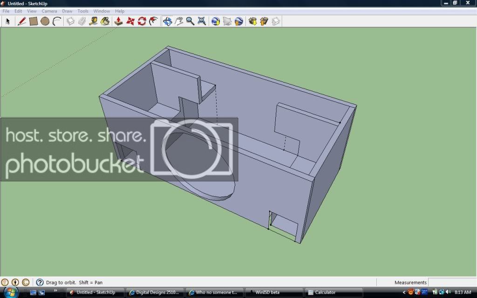Open the Edit menu
Screen dimensions: 477x298
pyautogui.click(x=18, y=11)
